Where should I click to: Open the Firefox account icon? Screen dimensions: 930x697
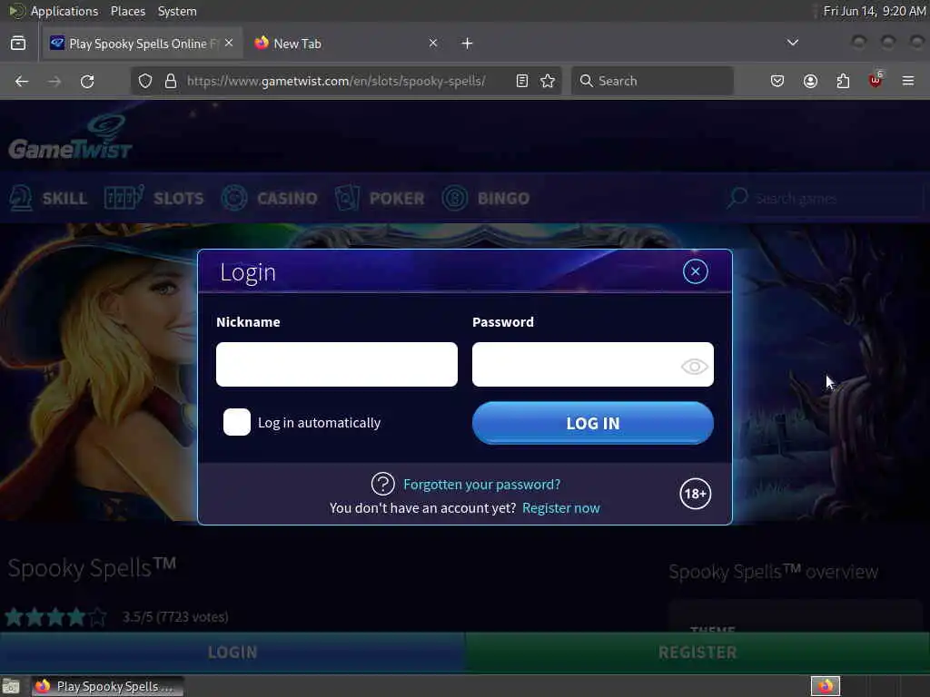click(810, 81)
